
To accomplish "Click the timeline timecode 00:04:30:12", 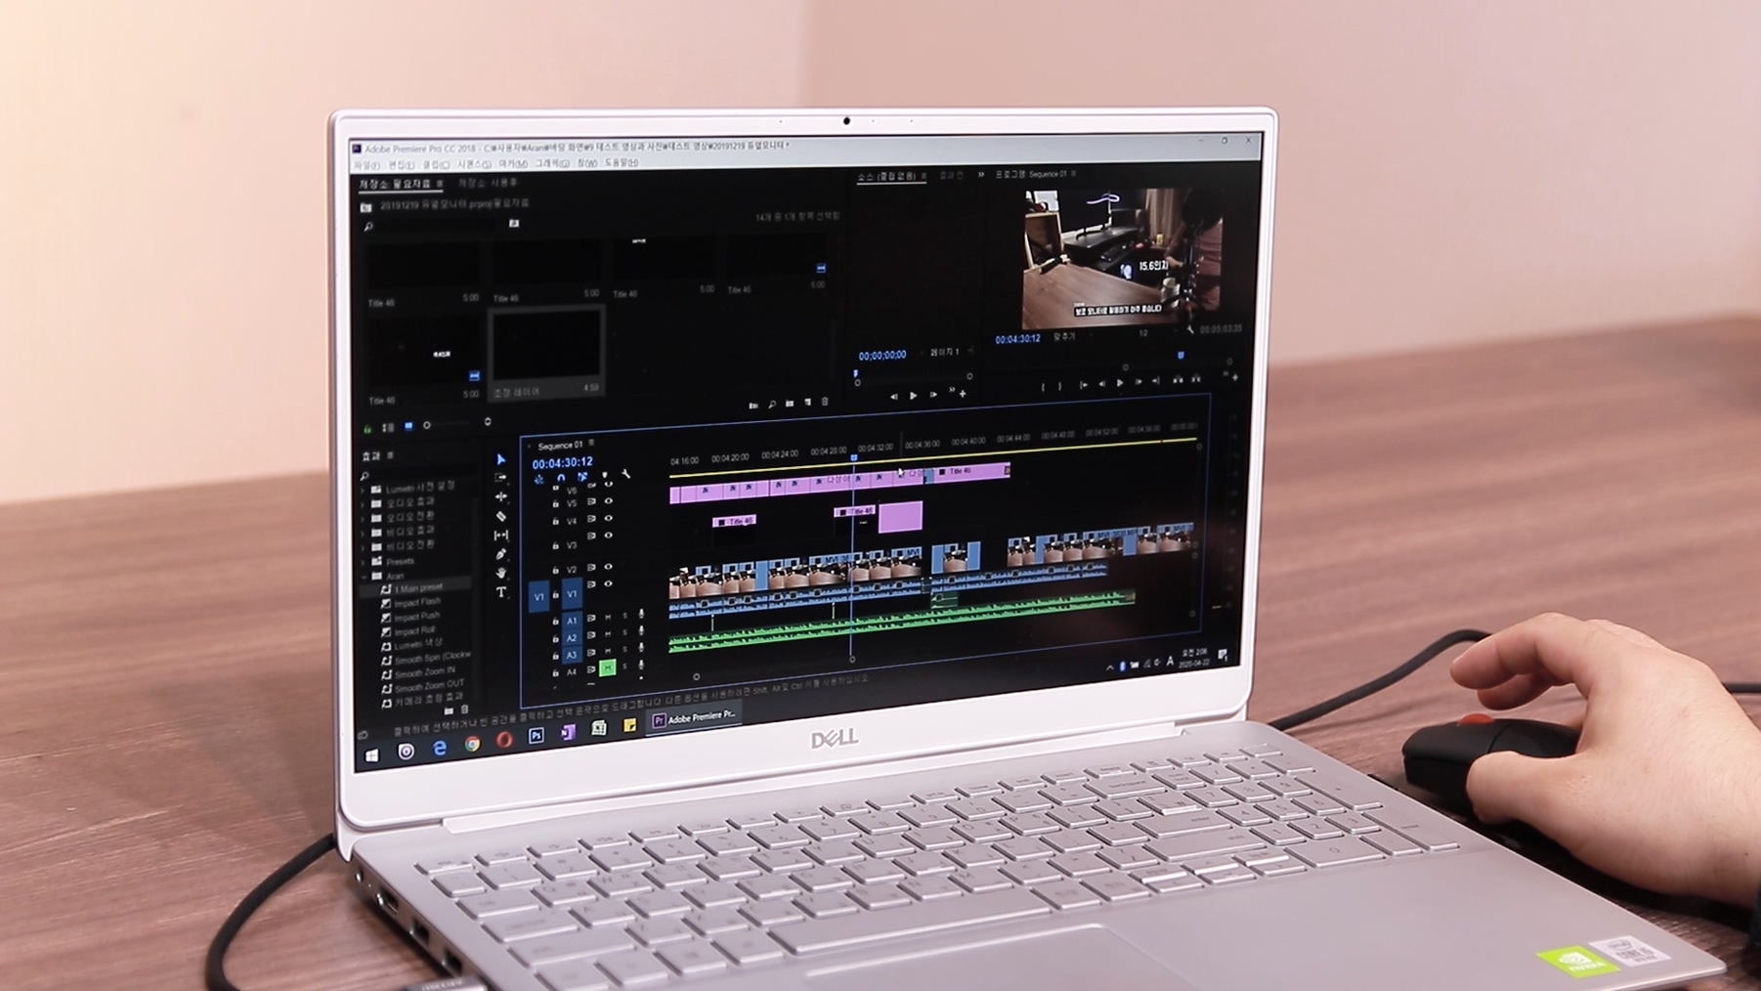I will pos(562,463).
